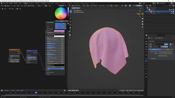The image size is (175, 98).
Task: Open the File menu
Action: coord(4,3)
